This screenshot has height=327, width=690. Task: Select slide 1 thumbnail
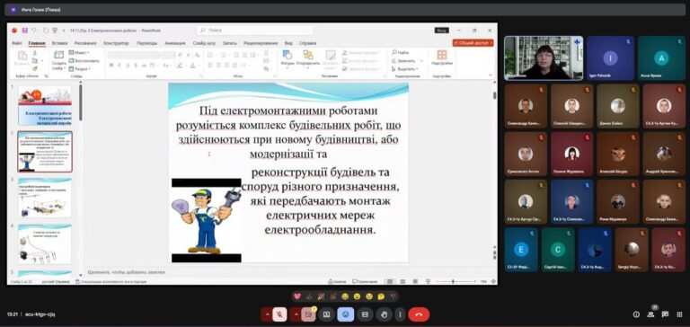pyautogui.click(x=44, y=106)
